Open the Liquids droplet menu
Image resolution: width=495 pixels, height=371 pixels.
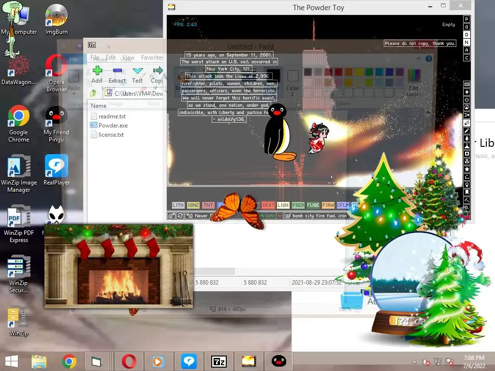click(466, 138)
